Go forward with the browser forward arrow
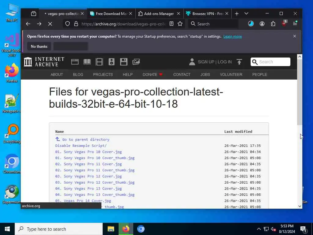Viewport: 313px width, 235px height. point(39,24)
